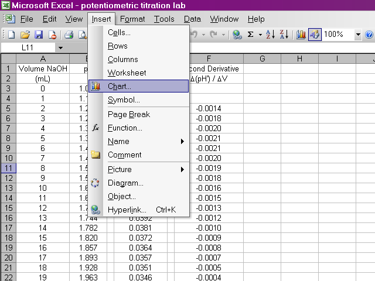Click cell containing 'Volume NaOH'
This screenshot has width=375, height=281.
pos(43,69)
